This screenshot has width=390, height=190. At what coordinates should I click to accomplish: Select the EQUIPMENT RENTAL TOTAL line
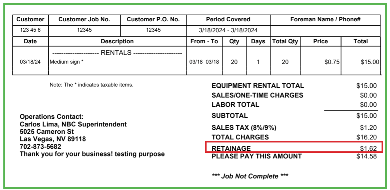click(x=258, y=86)
